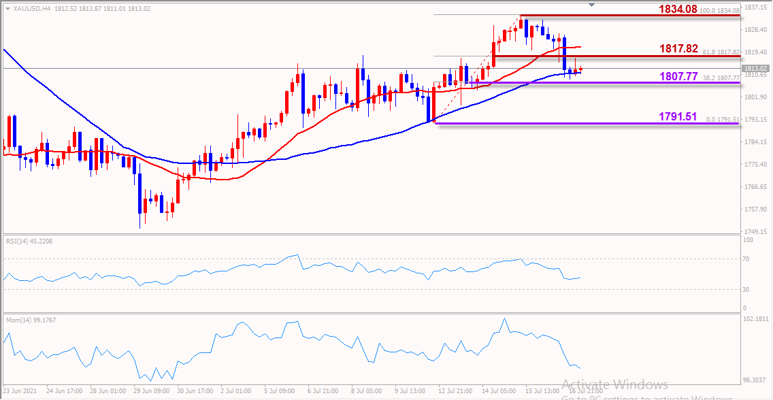Click the XAUUSD,H4 chart title text

32,9
